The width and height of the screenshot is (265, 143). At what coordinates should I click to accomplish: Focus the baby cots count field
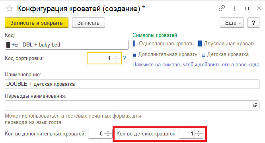pos(187,134)
